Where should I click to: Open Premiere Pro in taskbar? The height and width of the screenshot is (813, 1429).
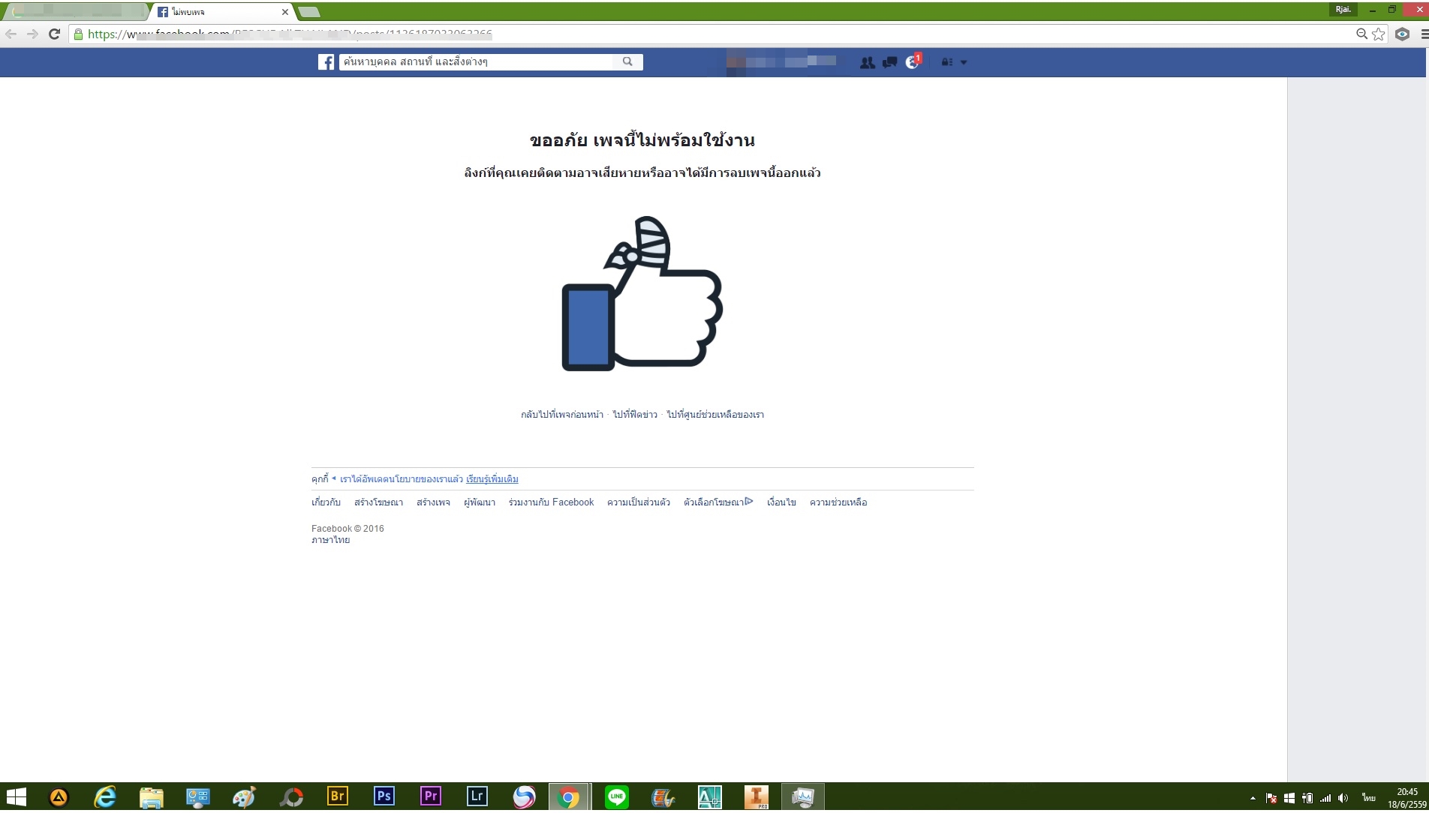[431, 796]
